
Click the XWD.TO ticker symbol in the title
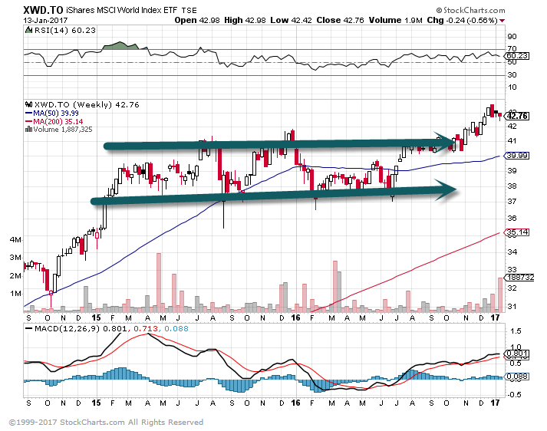(43, 10)
